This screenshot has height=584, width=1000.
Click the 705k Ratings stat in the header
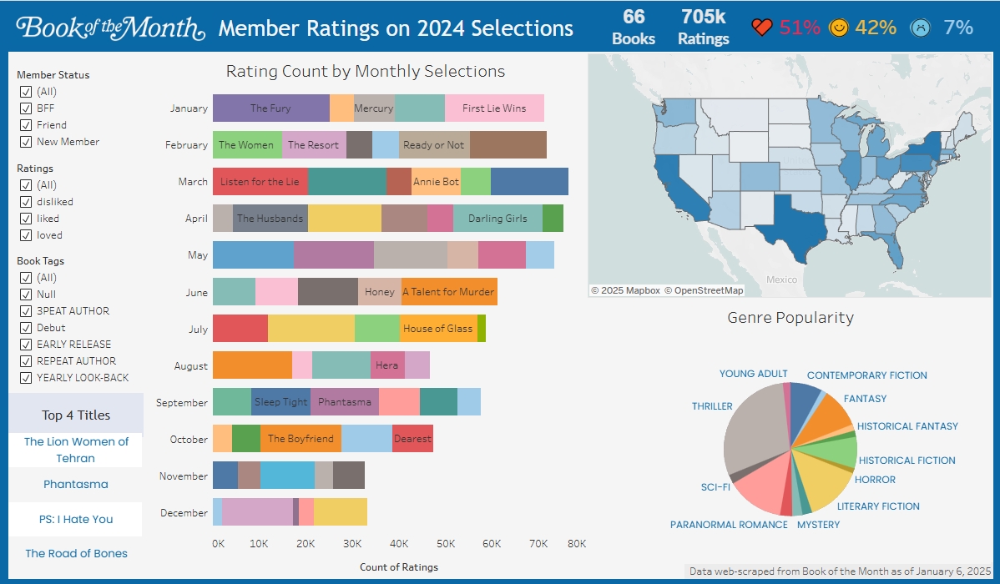[702, 26]
